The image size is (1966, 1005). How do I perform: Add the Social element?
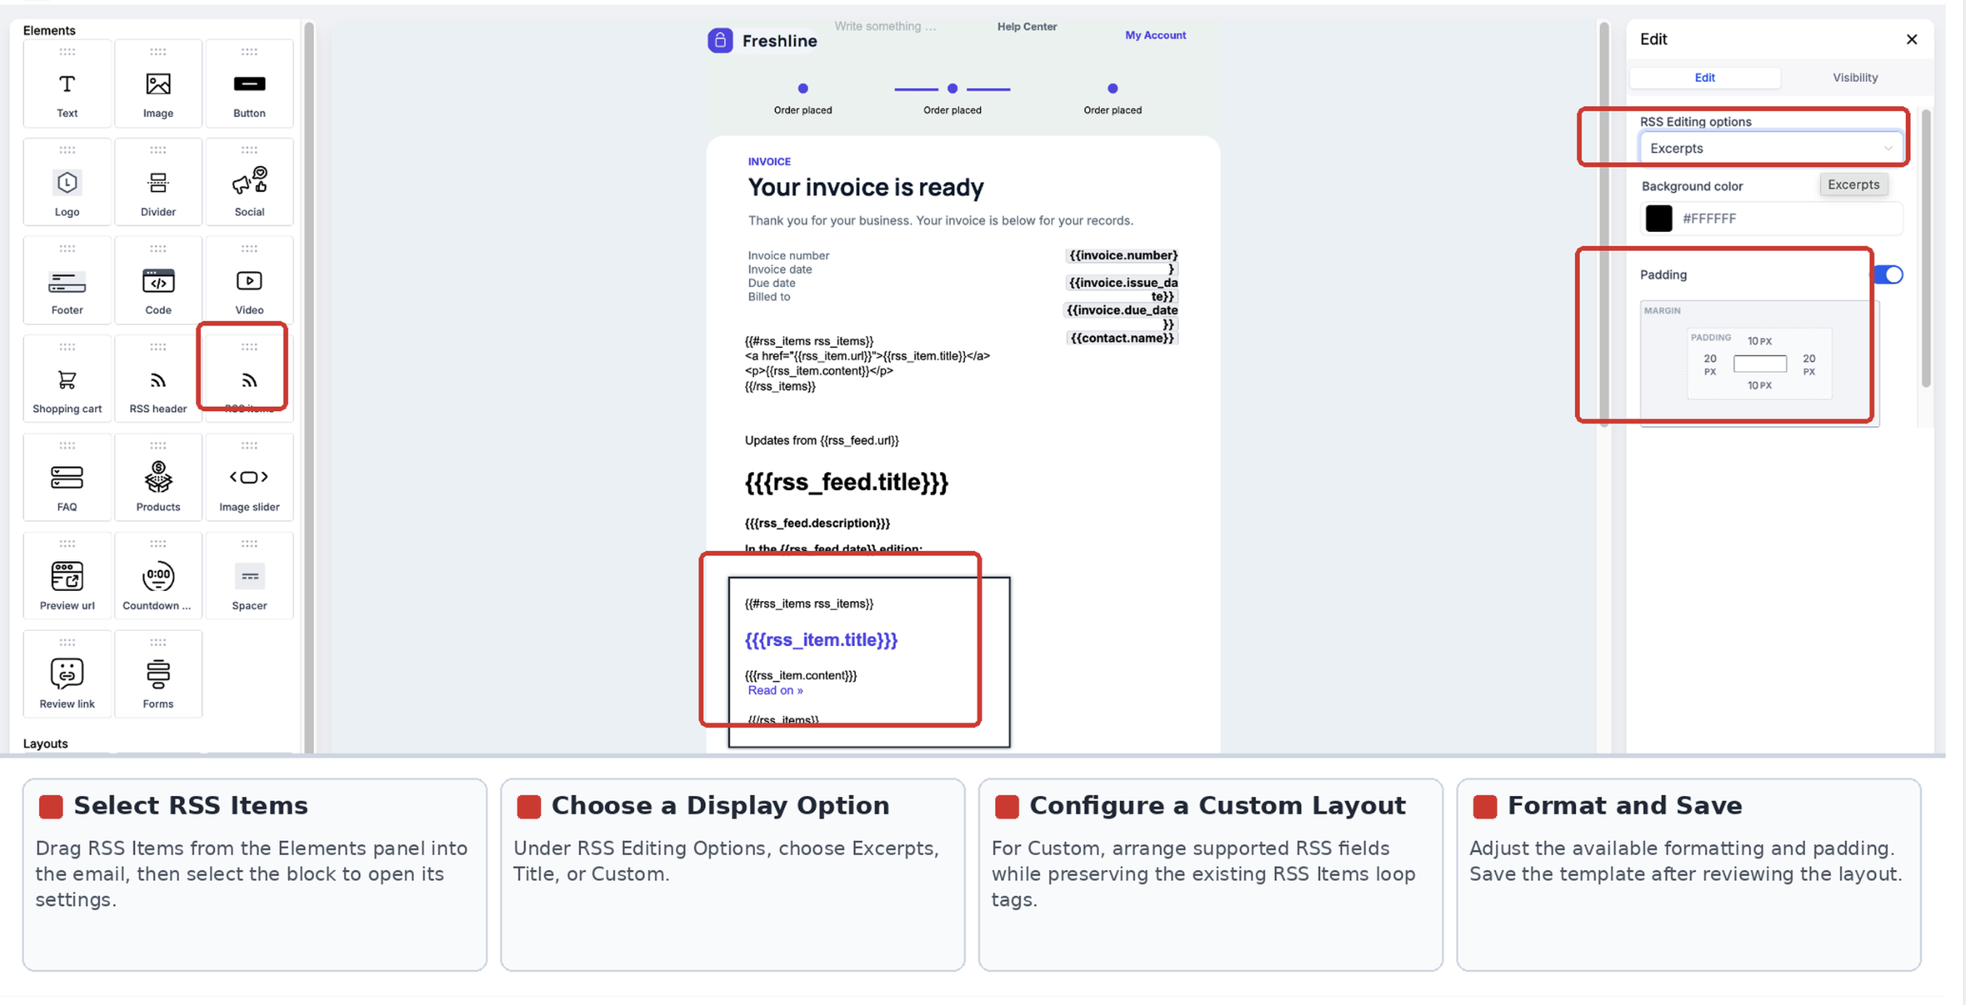(250, 183)
